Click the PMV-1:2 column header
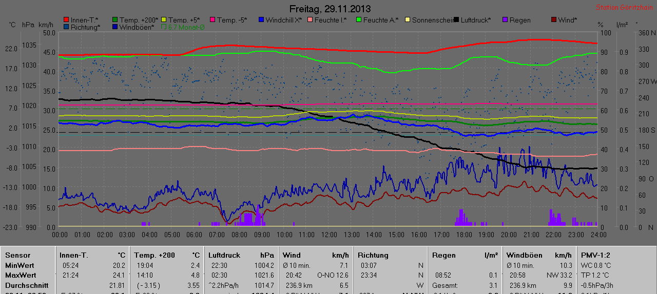Image resolution: width=657 pixels, height=294 pixels. [595, 255]
